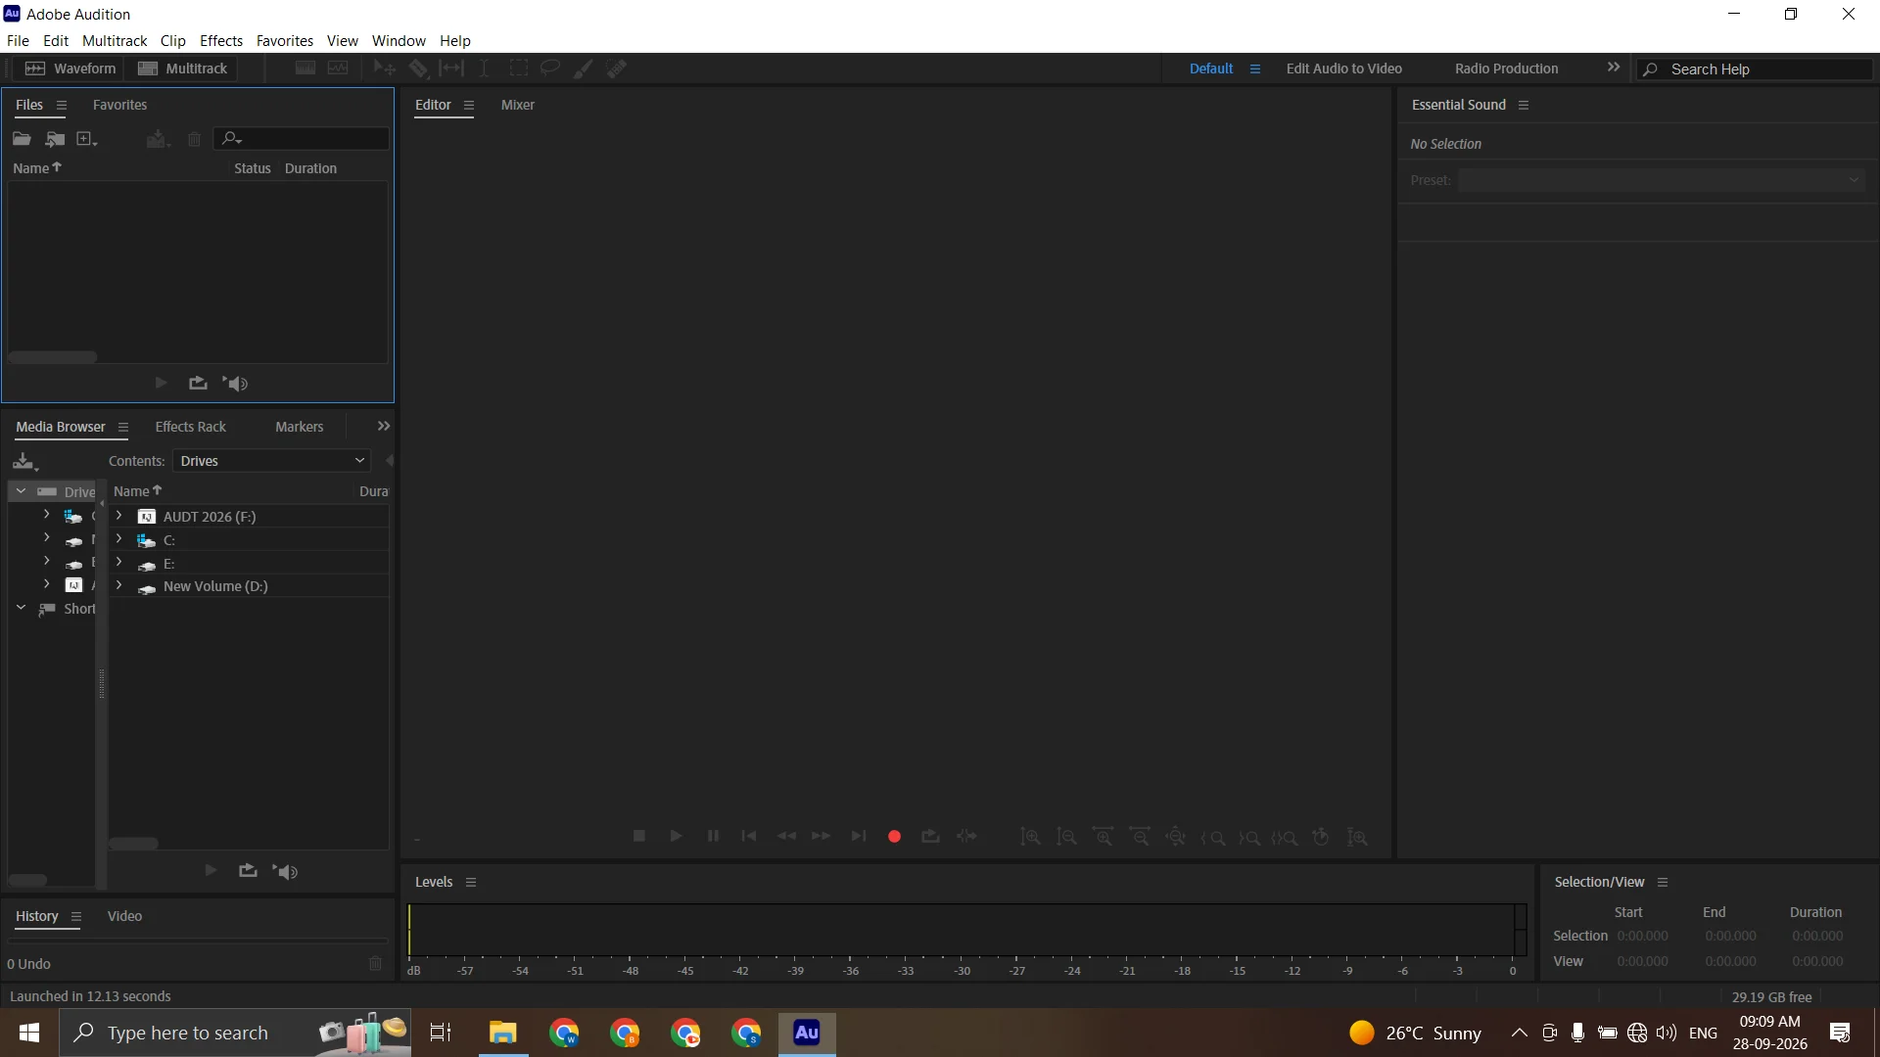Click the Windows Start button

pyautogui.click(x=29, y=1033)
